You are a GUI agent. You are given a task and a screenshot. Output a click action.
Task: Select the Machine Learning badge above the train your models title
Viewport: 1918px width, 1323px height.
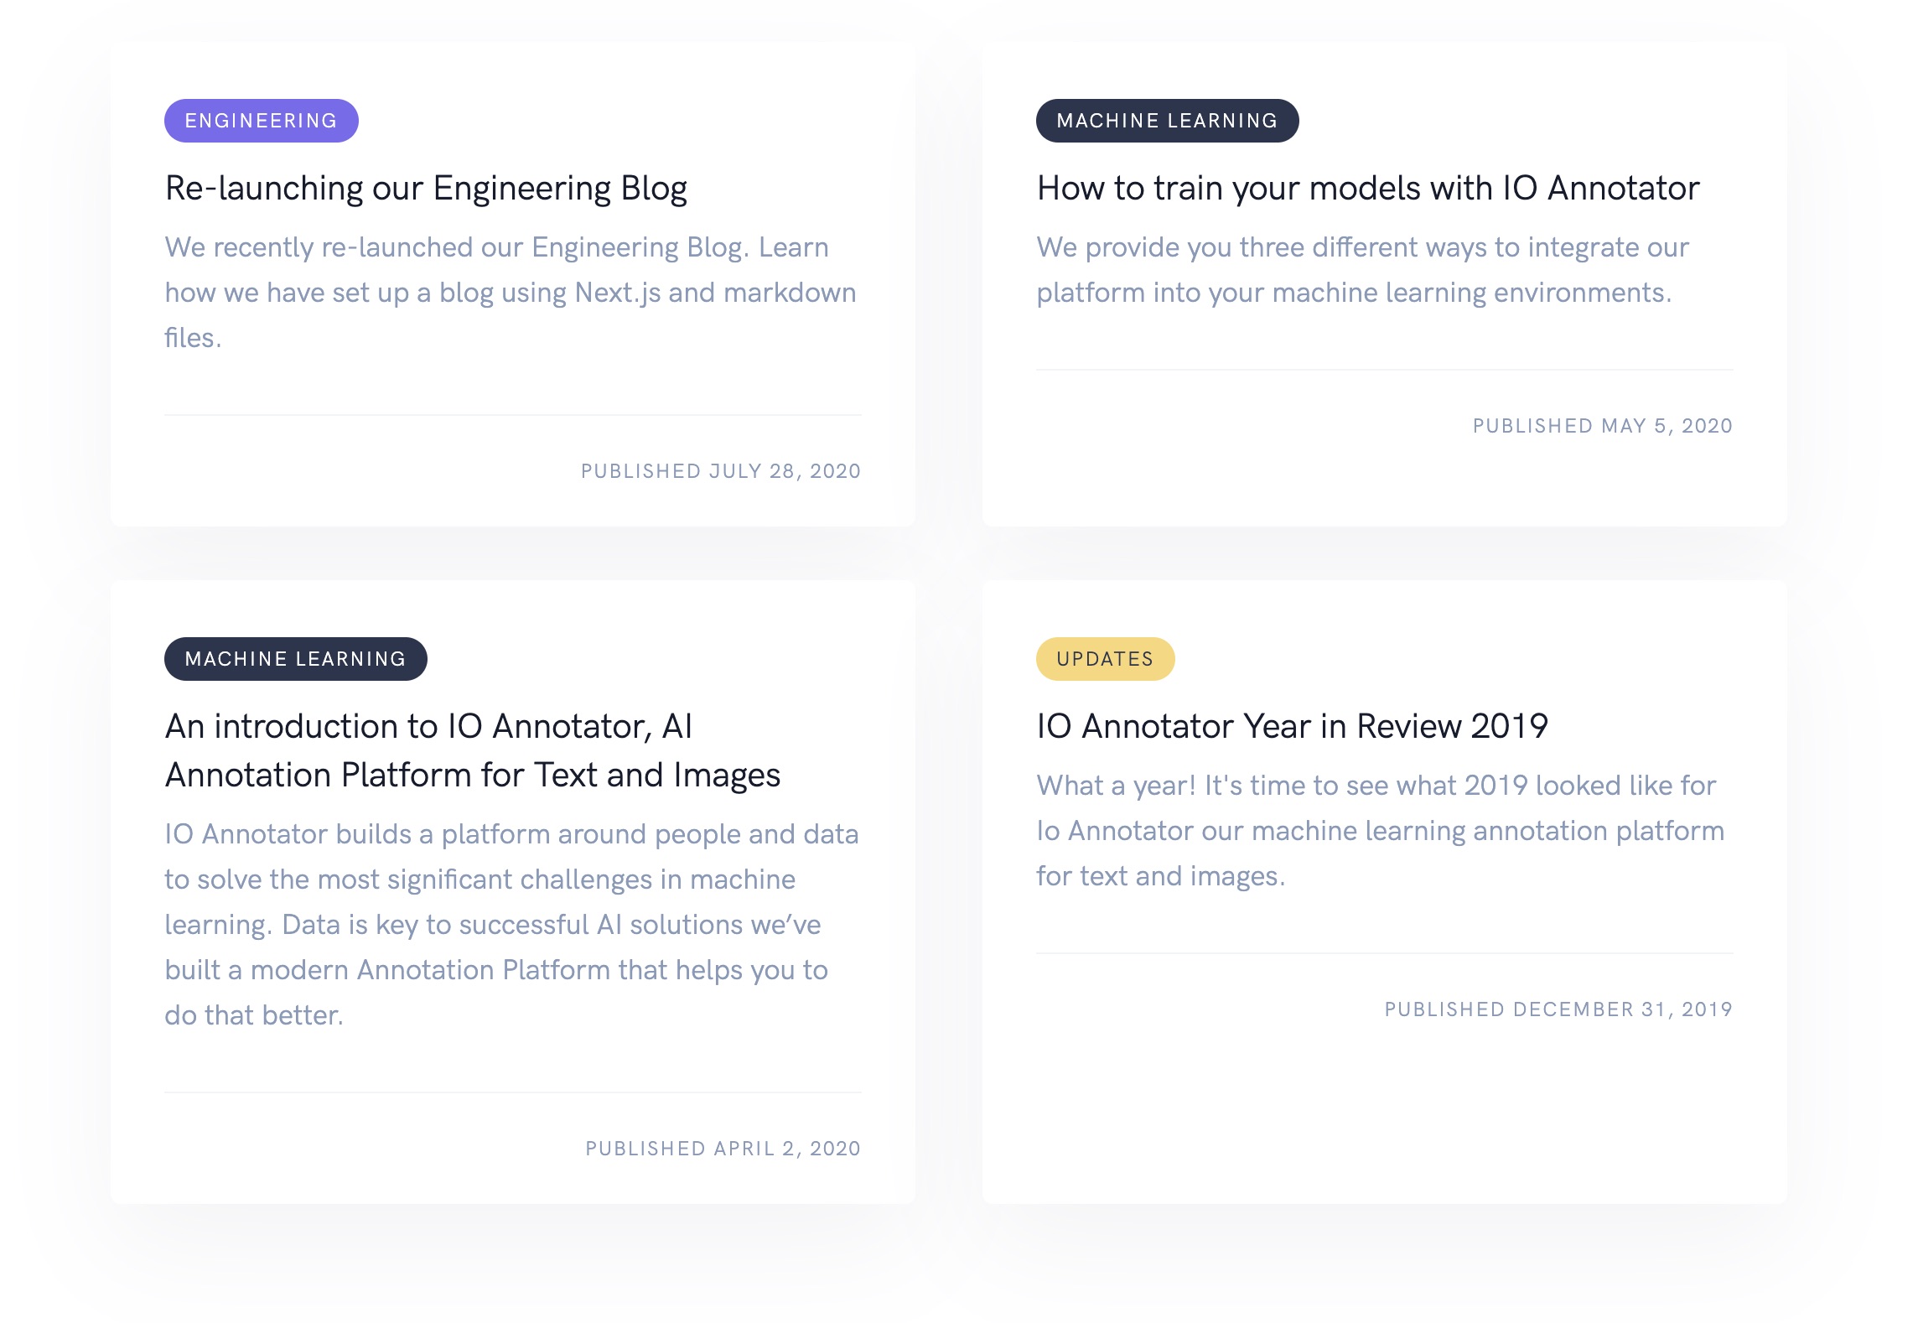point(1167,121)
